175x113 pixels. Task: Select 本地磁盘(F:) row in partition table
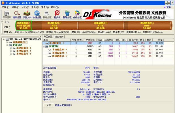103,56
